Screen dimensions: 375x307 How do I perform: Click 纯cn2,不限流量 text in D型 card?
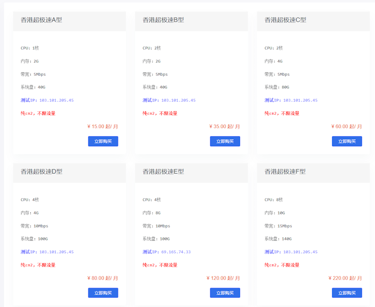tap(38, 265)
